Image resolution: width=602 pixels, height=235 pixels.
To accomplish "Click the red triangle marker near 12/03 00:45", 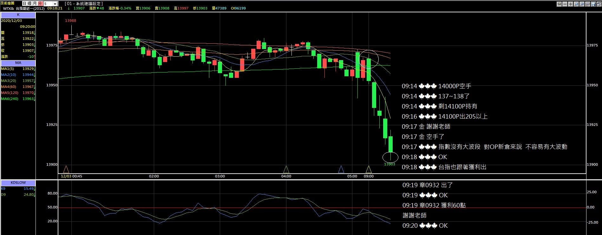I will click(x=66, y=169).
